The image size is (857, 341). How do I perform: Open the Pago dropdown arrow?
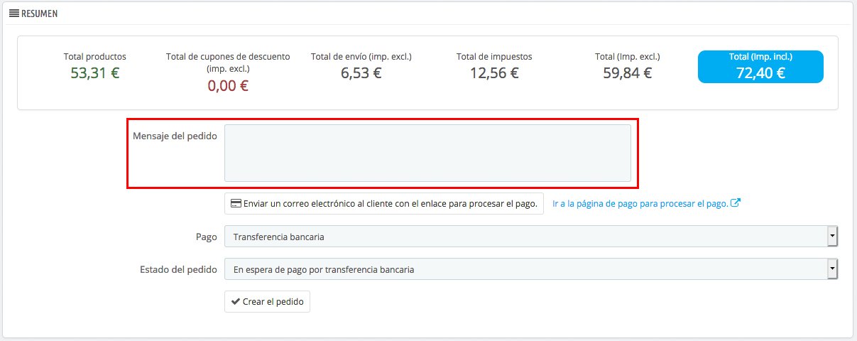pyautogui.click(x=832, y=237)
